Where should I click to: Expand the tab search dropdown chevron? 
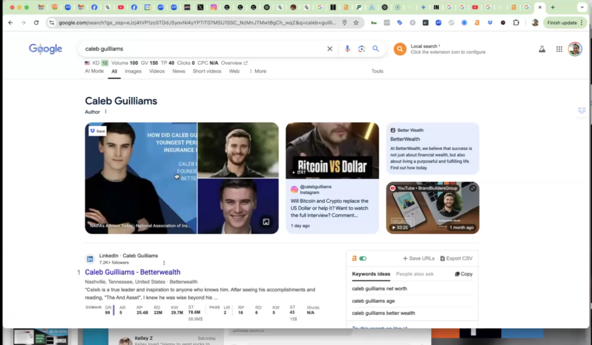click(x=582, y=7)
